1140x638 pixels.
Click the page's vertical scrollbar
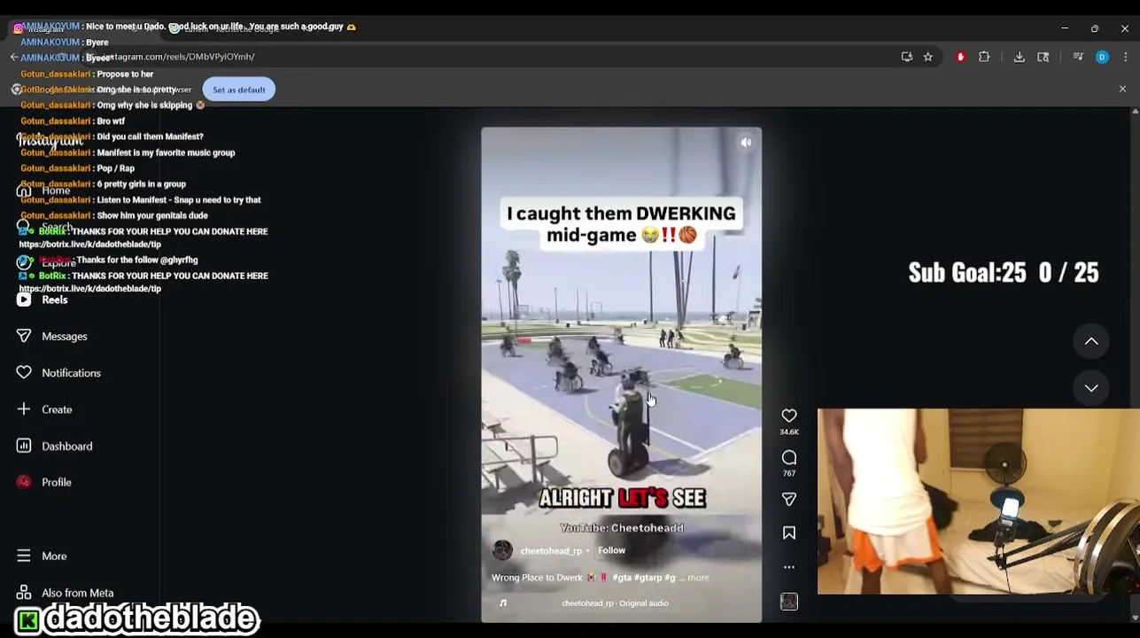[x=1135, y=363]
